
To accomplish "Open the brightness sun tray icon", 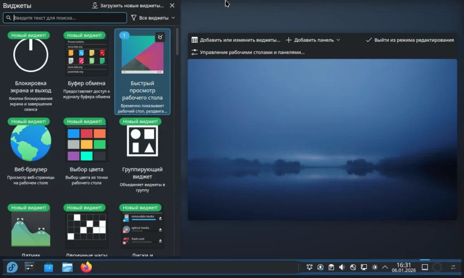I will coord(375,267).
